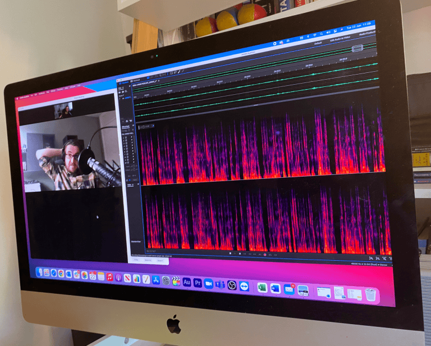Toggle Loop Playback in Audition transport
This screenshot has height=346, width=431.
pos(270,255)
